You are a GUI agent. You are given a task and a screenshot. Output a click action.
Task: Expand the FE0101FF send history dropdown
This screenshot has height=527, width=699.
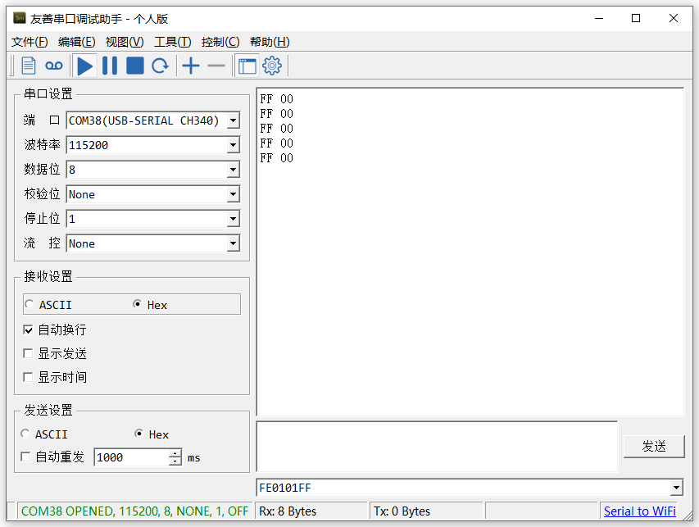(x=677, y=488)
